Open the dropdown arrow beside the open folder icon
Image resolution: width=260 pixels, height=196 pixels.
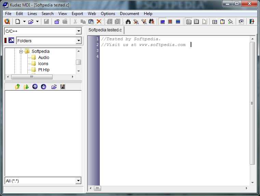(x=38, y=21)
